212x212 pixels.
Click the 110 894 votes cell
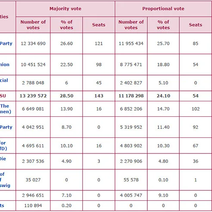[x=33, y=206]
